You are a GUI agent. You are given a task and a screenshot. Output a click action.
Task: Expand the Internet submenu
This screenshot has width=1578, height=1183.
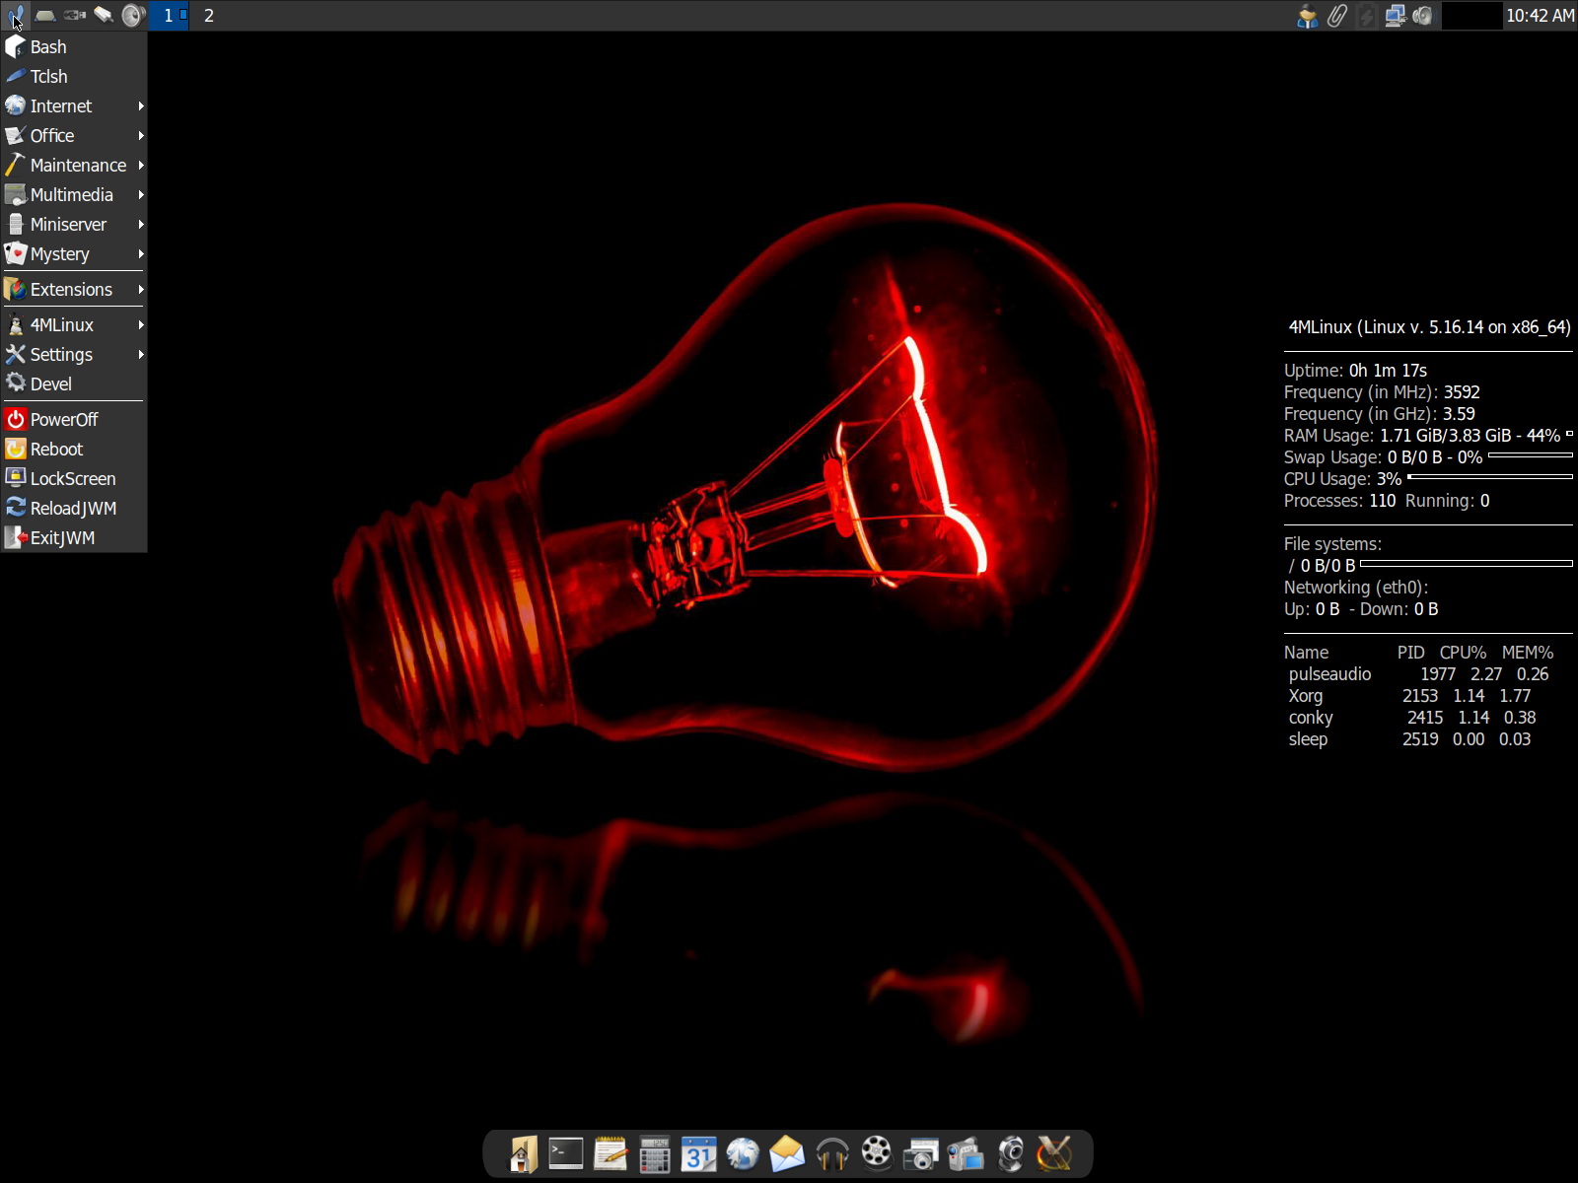pyautogui.click(x=74, y=105)
